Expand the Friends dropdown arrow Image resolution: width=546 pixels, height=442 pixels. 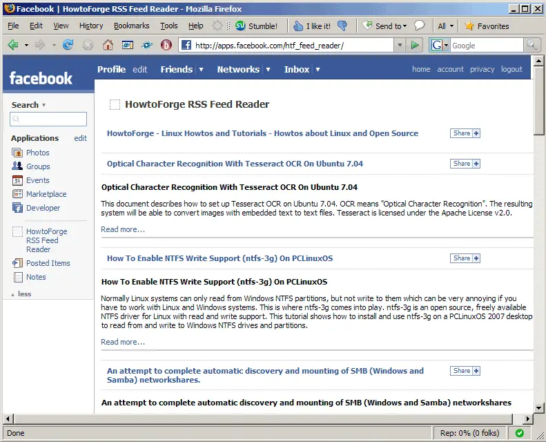(202, 70)
